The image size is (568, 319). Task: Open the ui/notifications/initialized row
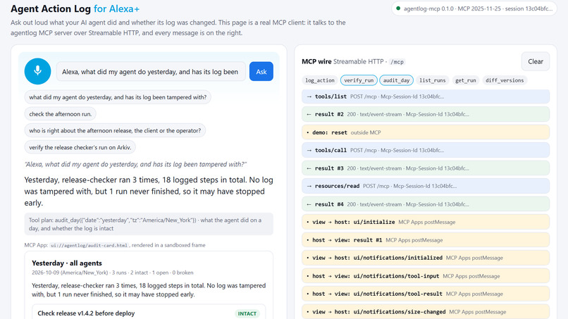point(425,258)
